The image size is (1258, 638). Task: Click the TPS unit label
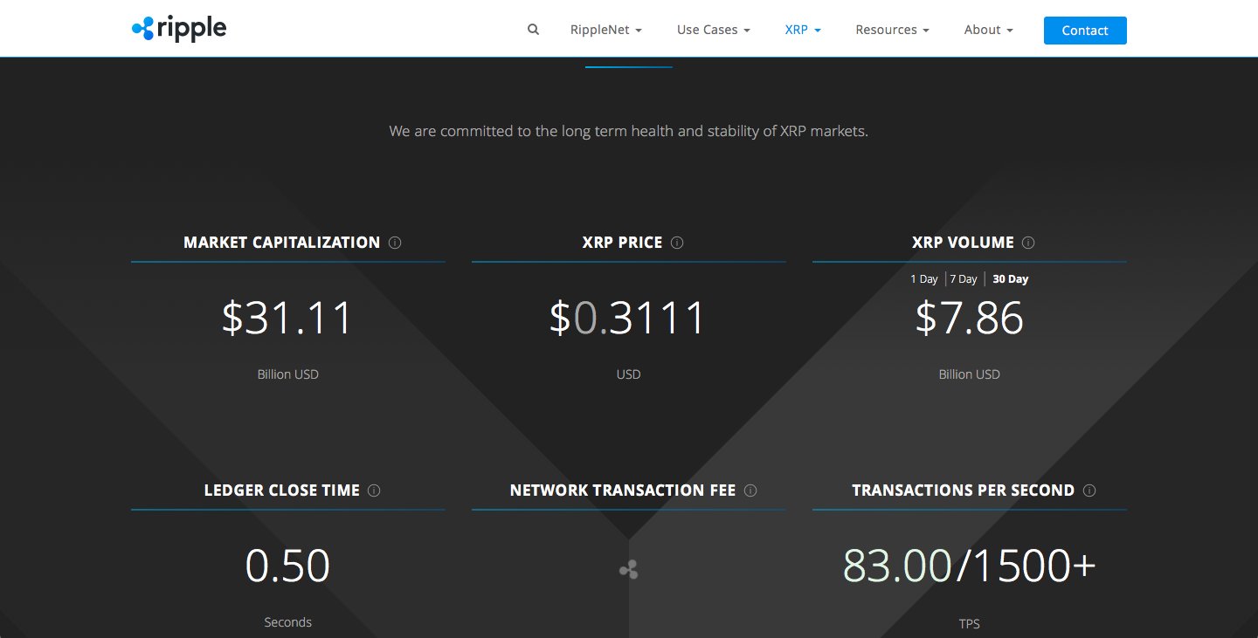[969, 623]
